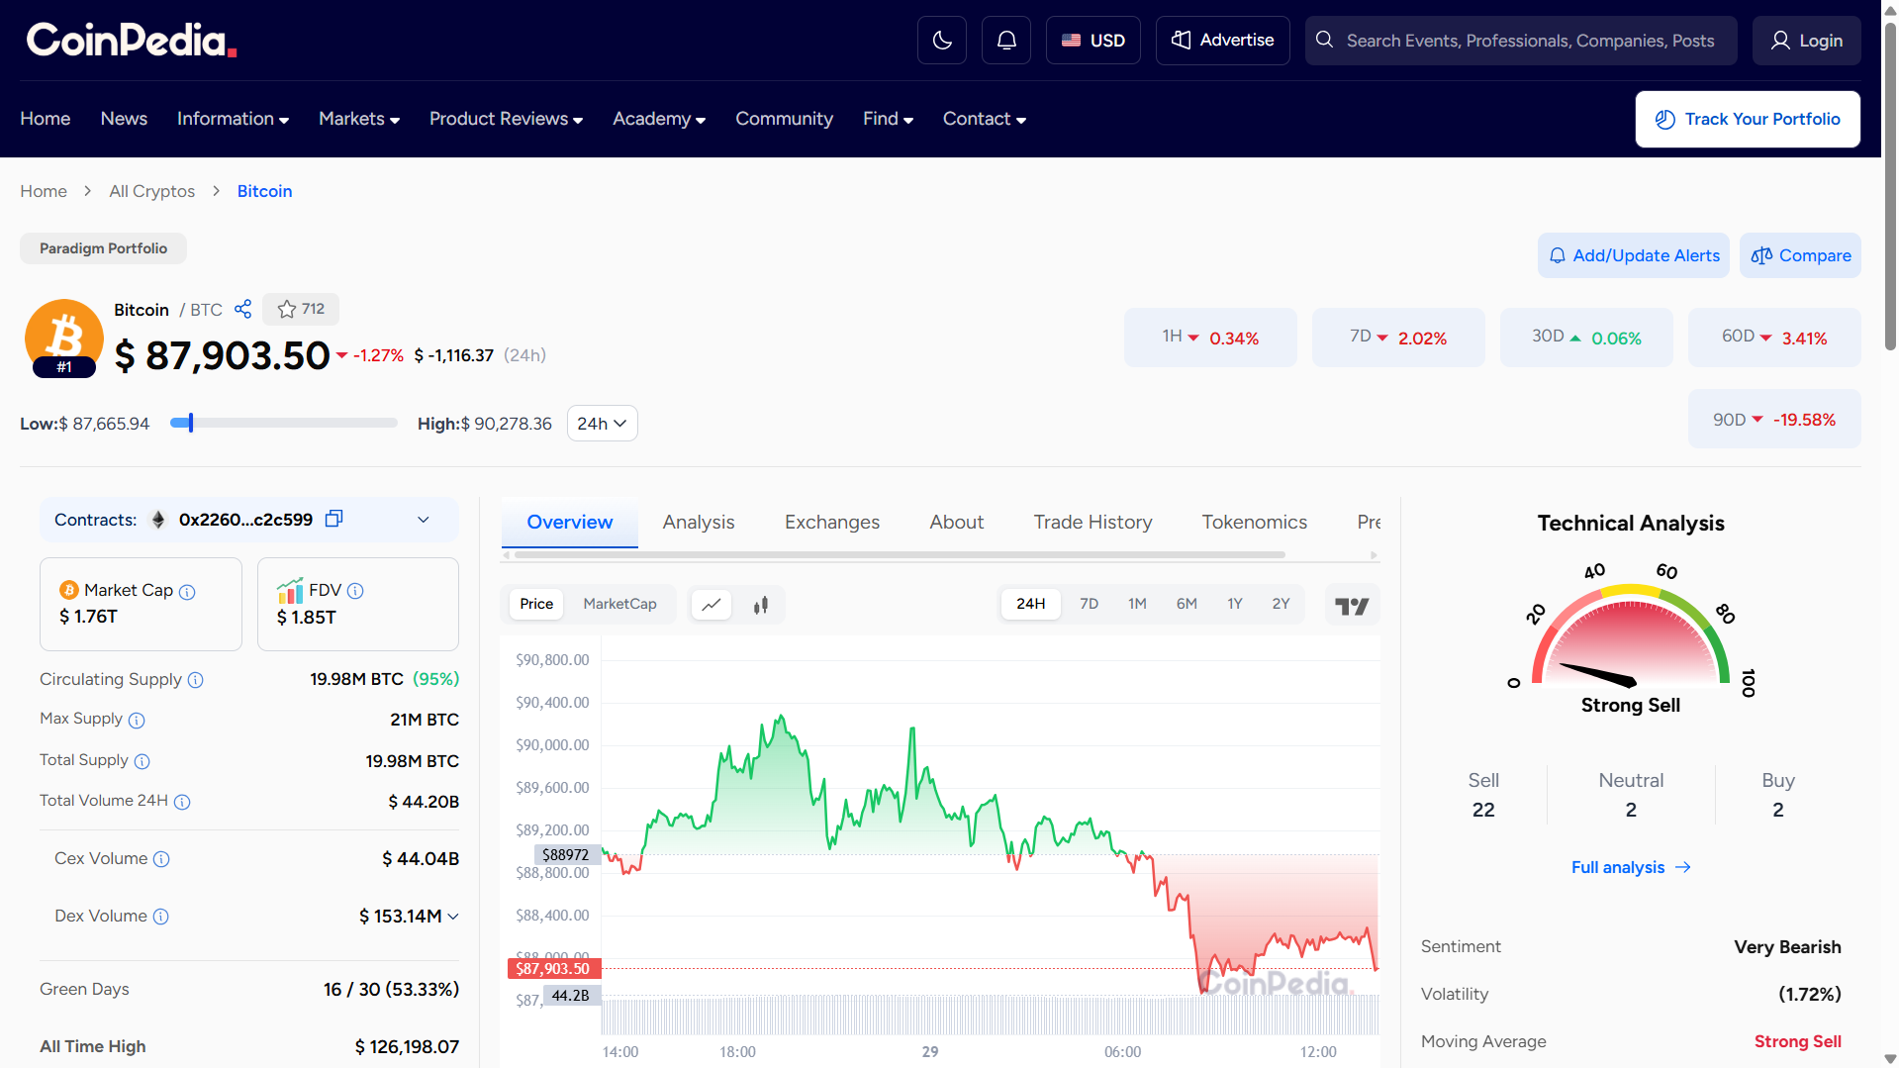
Task: Click the Bitcoin logo icon
Action: [x=63, y=338]
